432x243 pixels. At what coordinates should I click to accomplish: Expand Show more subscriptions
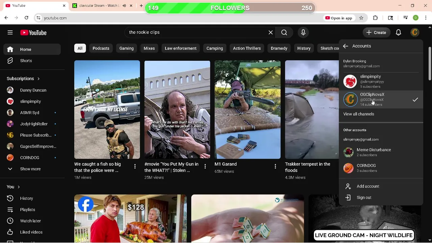[32, 169]
